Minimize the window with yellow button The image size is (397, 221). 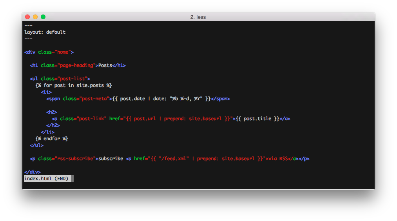click(x=35, y=17)
